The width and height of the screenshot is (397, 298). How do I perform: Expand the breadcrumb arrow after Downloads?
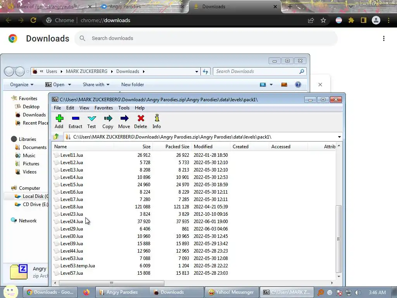pyautogui.click(x=143, y=72)
